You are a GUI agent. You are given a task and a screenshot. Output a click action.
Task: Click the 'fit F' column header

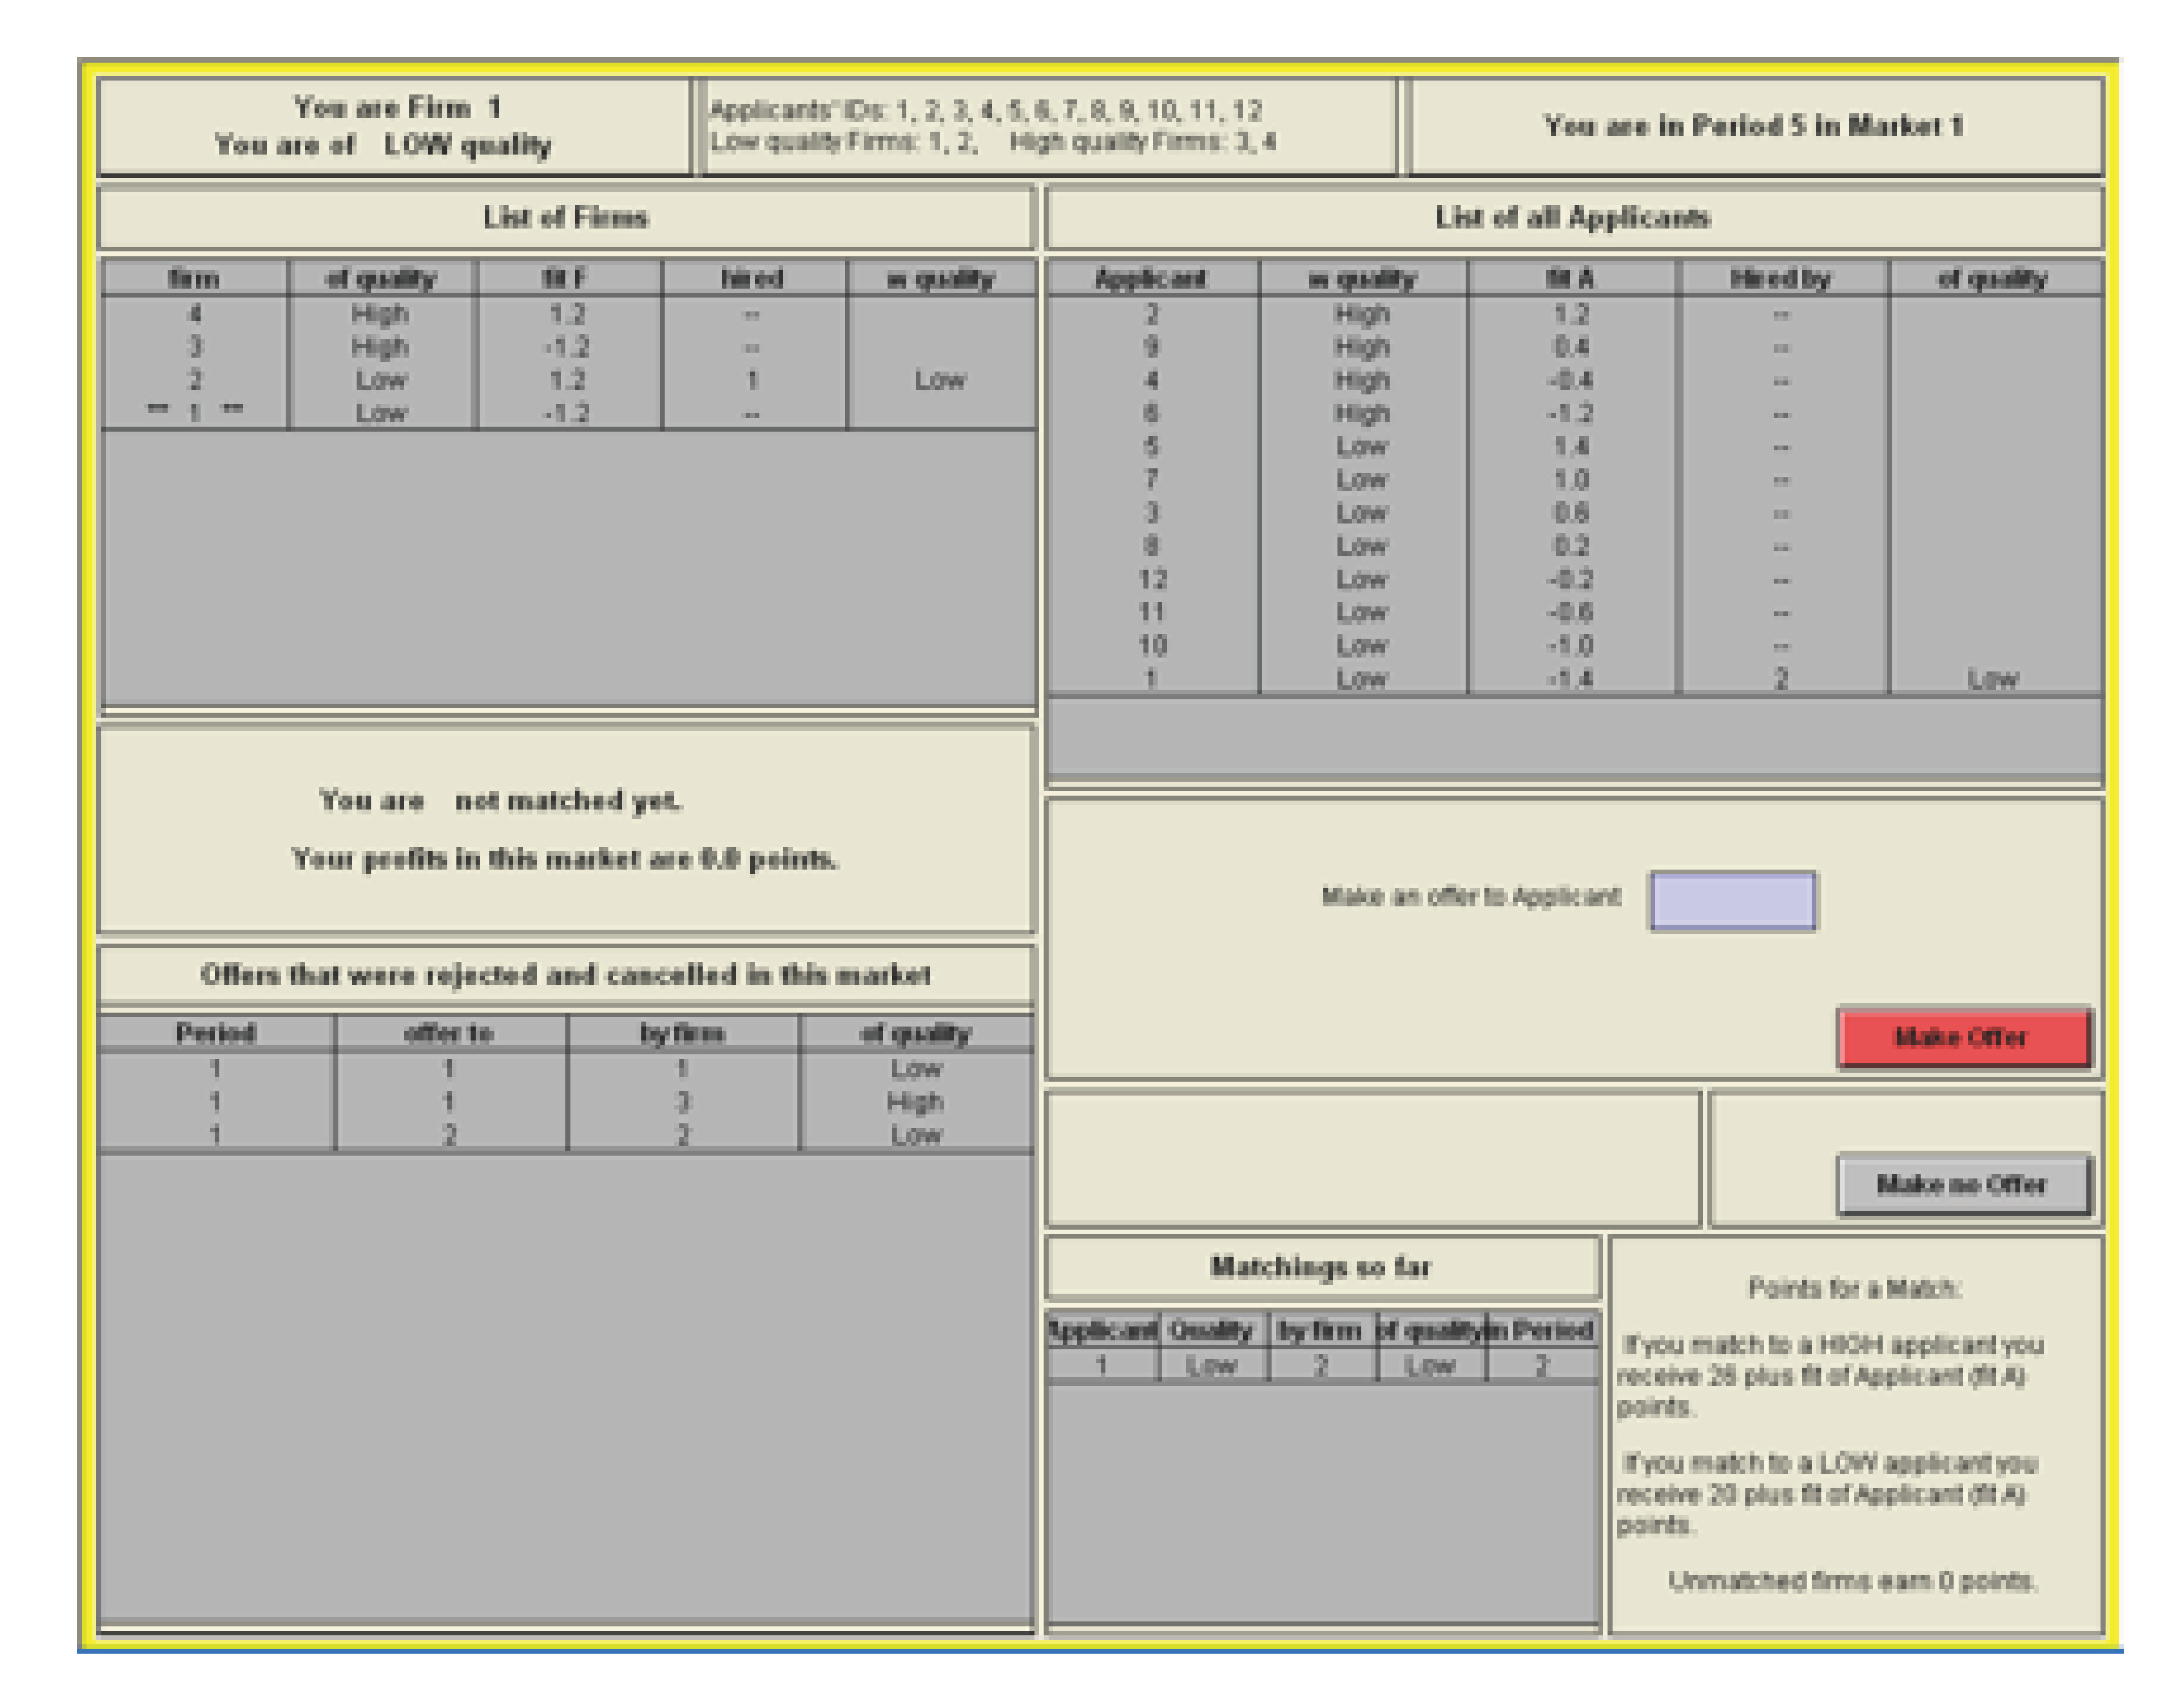pos(567,278)
